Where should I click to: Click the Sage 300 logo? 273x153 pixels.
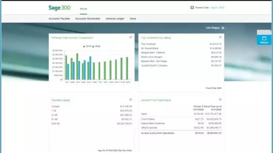[59, 8]
